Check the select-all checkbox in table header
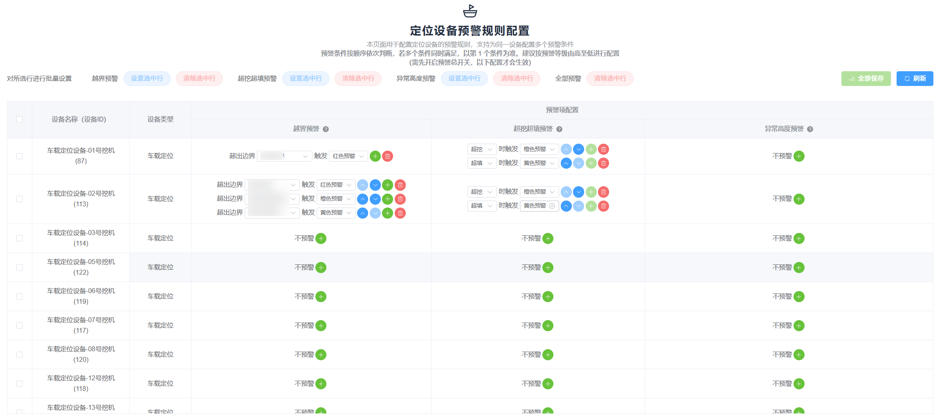942x420 pixels. click(x=19, y=120)
